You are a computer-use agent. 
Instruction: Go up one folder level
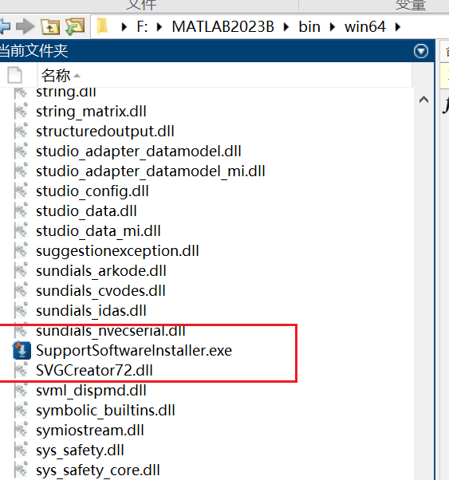tap(50, 26)
